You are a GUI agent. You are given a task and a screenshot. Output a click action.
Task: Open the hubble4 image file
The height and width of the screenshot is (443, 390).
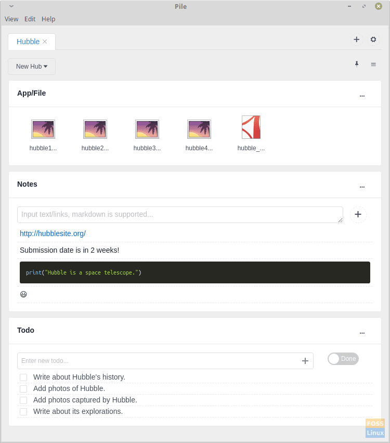click(199, 129)
